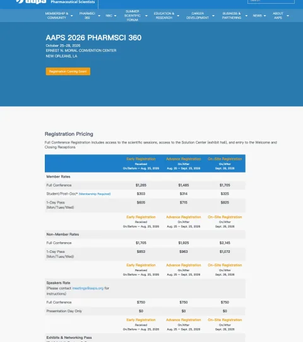Expand Business & Partnering caret

[246, 16]
